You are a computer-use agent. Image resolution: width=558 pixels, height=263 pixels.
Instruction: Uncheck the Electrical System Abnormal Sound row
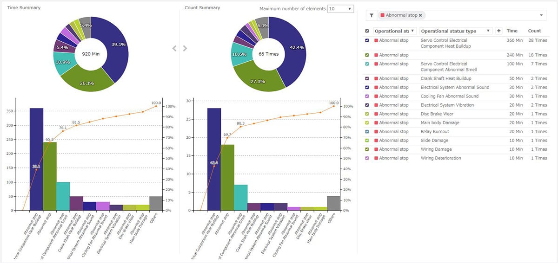point(367,88)
